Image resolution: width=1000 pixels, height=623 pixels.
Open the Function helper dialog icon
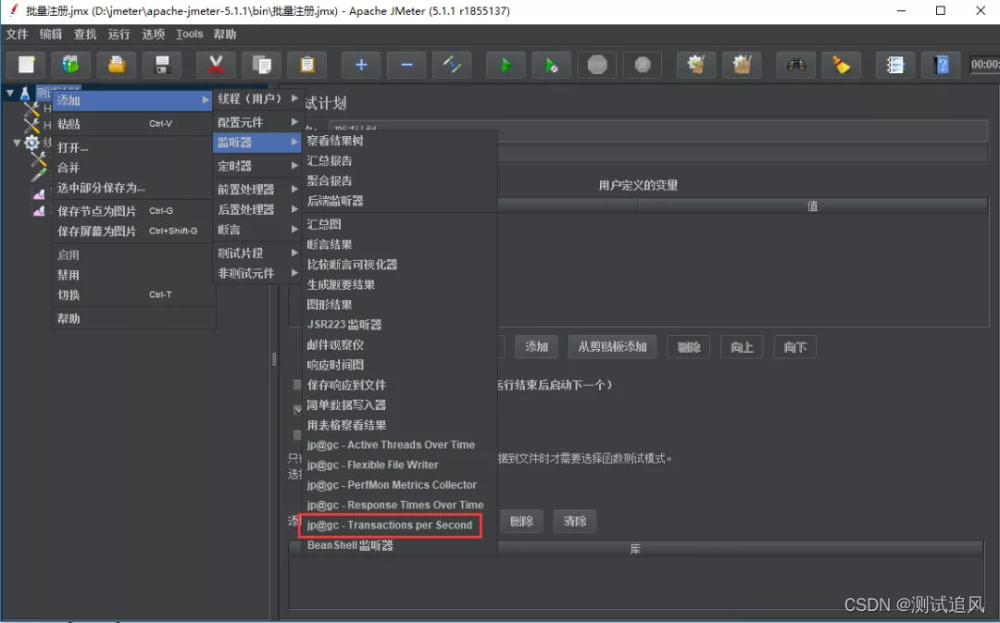tap(895, 65)
